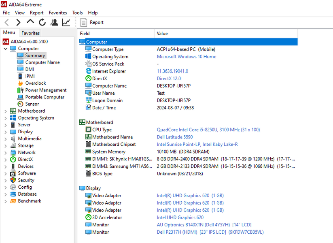The image size is (333, 243).
Task: Open the Tools menu
Action: 77,13
